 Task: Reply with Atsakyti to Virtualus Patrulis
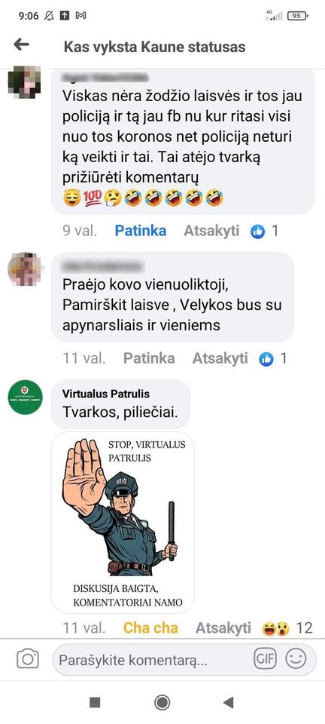(x=223, y=628)
